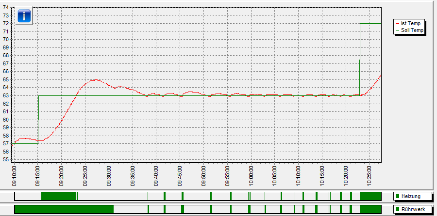Click the red Ist Temp legend marker

click(x=398, y=23)
